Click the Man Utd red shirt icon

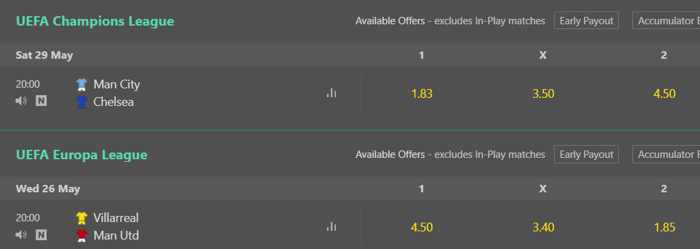coord(82,235)
